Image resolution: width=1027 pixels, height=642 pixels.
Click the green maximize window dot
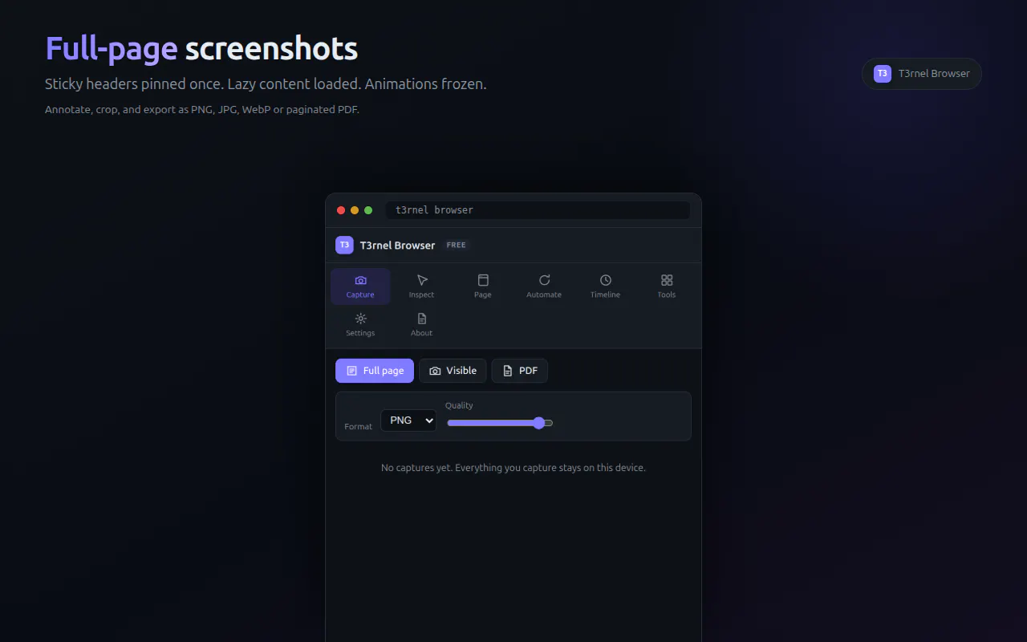[x=368, y=210]
